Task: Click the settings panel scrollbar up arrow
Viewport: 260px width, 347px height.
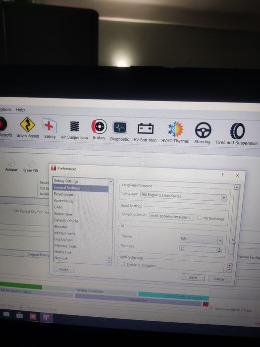Action: pos(237,187)
